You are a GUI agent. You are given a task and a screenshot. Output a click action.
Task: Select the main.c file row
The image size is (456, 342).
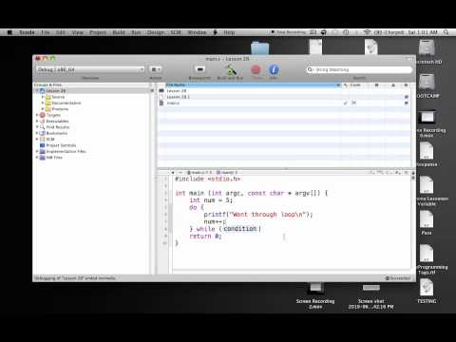tap(284, 103)
